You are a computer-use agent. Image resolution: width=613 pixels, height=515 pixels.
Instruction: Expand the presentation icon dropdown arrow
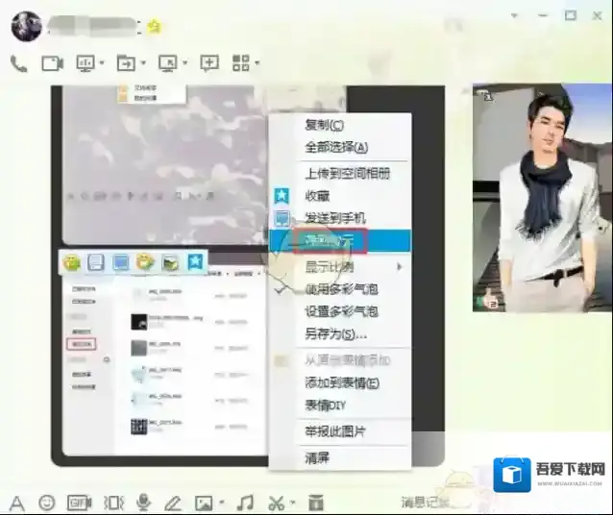(x=102, y=62)
